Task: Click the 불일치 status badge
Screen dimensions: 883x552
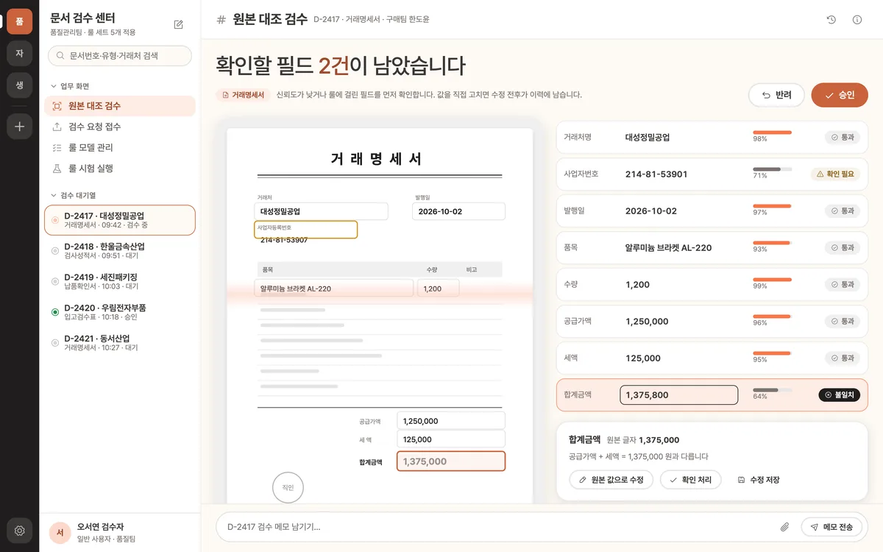Action: point(839,395)
